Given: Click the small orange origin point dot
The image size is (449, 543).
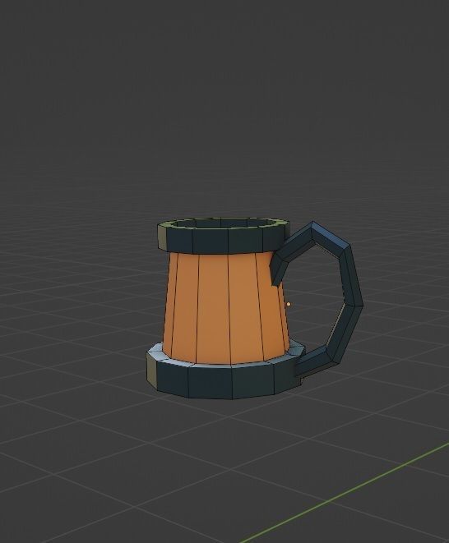Looking at the screenshot, I should [289, 305].
